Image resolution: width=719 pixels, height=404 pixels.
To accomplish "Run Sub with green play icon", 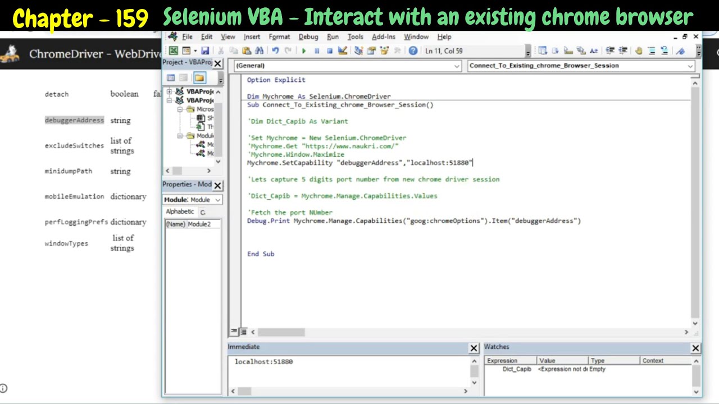I will pos(304,50).
